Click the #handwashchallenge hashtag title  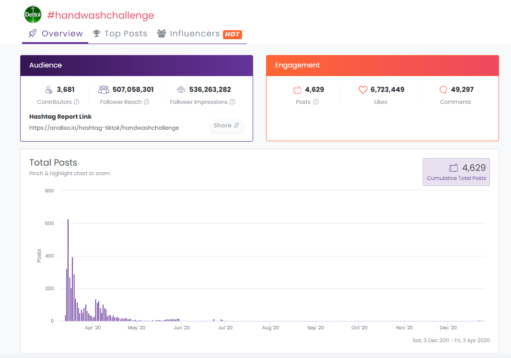coord(101,15)
